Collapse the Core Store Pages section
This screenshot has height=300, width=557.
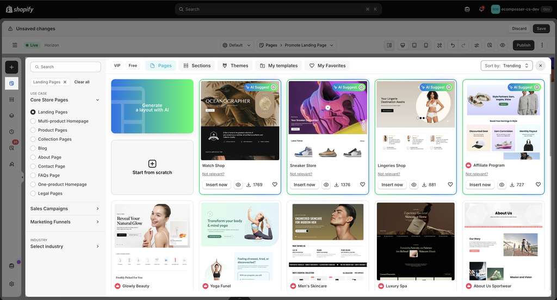(65, 100)
